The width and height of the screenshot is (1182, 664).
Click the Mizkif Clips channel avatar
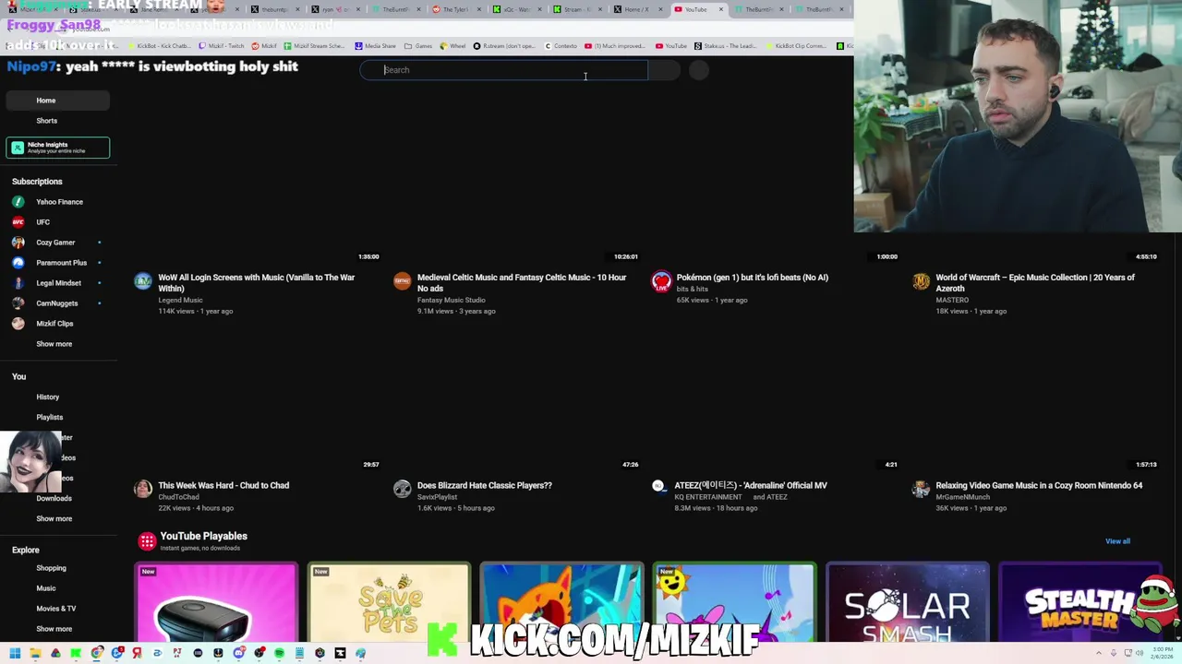click(x=18, y=324)
